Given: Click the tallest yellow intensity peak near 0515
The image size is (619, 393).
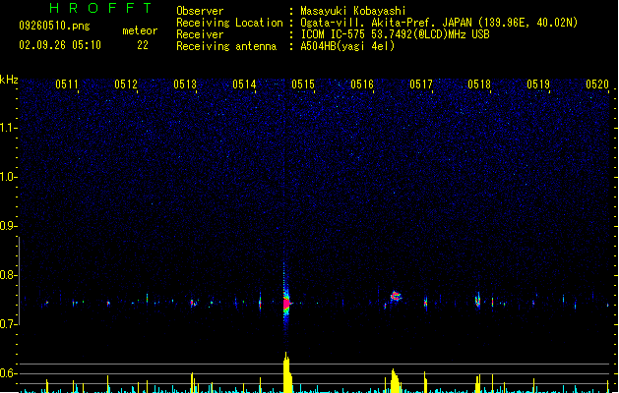Looking at the screenshot, I should coord(287,372).
